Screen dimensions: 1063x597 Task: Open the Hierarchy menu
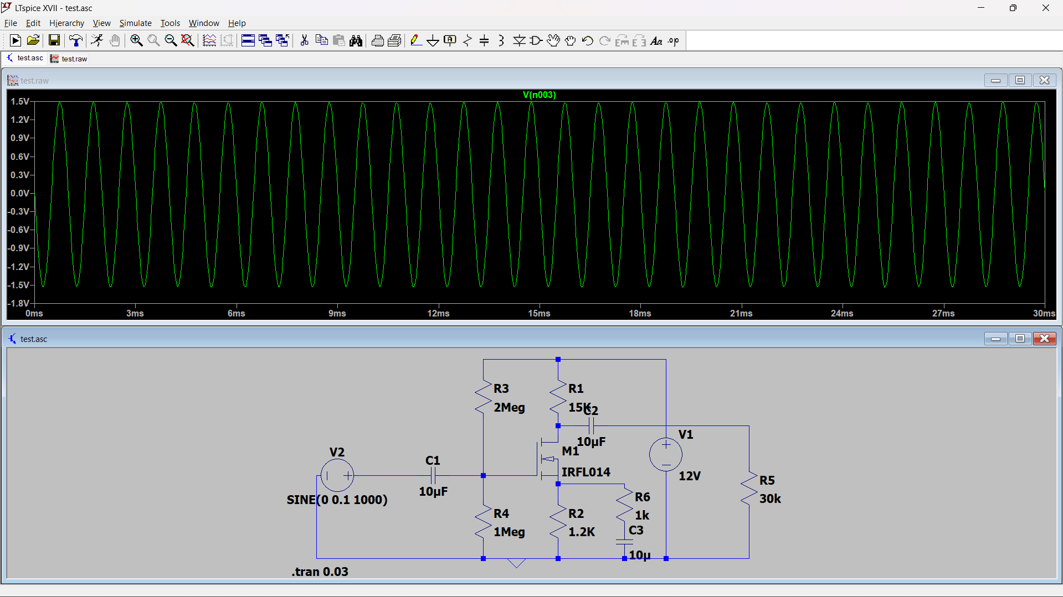click(66, 23)
